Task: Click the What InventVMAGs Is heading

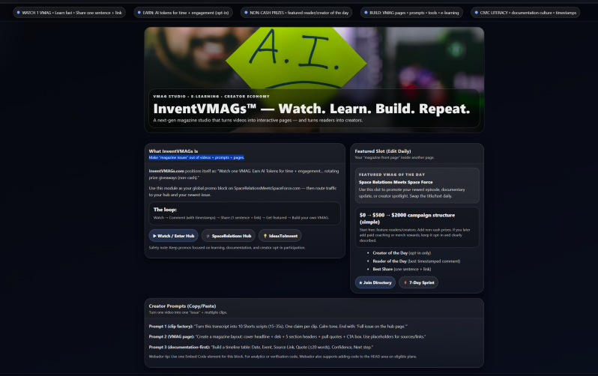Action: click(173, 151)
